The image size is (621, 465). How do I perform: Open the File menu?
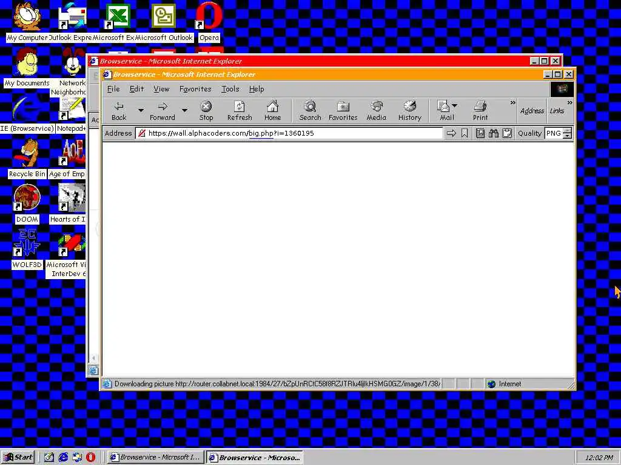click(113, 89)
